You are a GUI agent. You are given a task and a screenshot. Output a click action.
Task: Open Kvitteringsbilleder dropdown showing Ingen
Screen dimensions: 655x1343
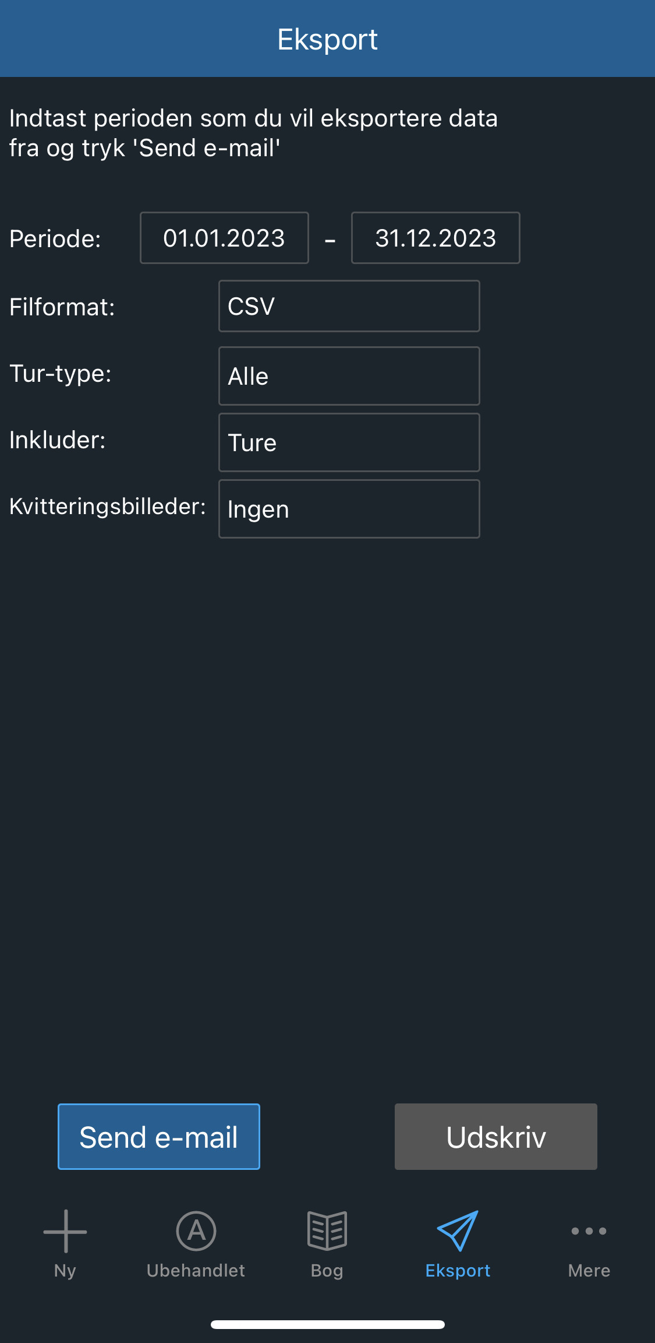coord(349,509)
